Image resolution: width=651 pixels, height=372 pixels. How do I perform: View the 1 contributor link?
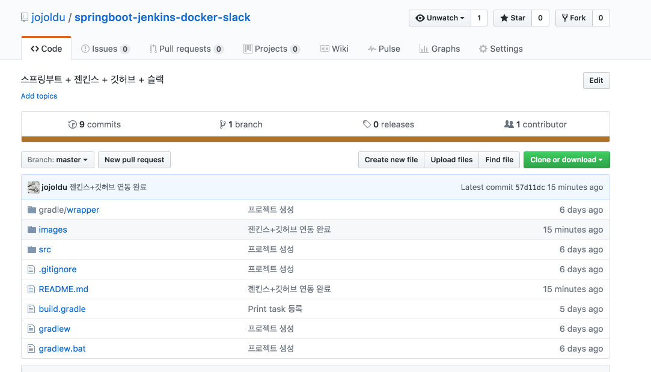535,124
